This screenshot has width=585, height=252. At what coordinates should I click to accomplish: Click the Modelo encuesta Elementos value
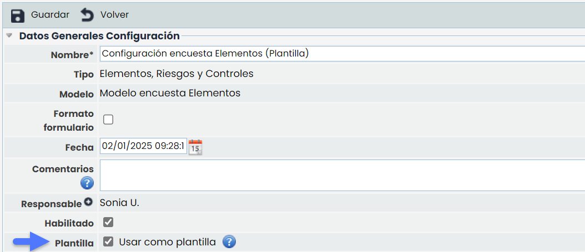[x=170, y=93]
